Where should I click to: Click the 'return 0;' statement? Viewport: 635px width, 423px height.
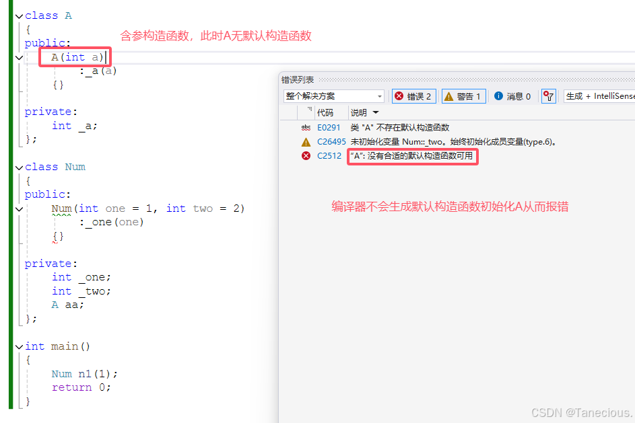pyautogui.click(x=81, y=387)
